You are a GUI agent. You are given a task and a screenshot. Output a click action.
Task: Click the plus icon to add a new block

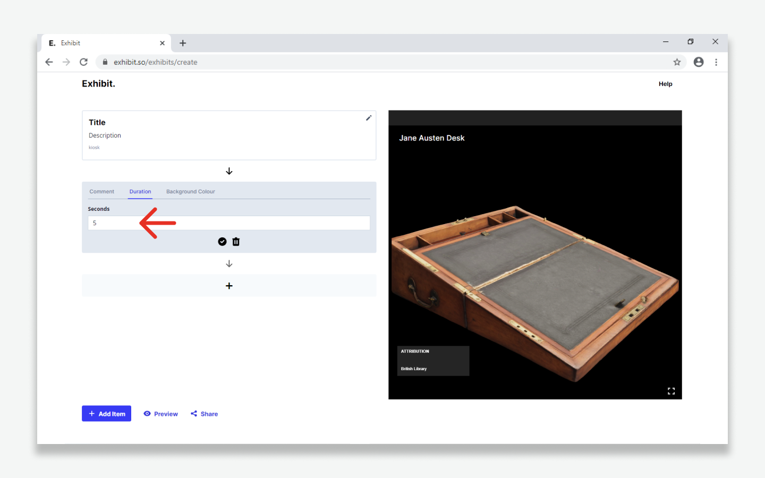pyautogui.click(x=229, y=286)
